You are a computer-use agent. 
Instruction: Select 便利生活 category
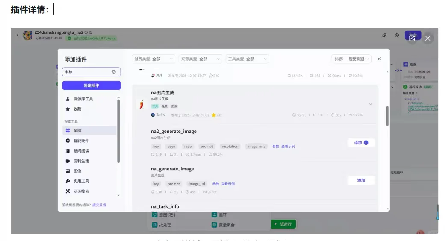coord(89,161)
